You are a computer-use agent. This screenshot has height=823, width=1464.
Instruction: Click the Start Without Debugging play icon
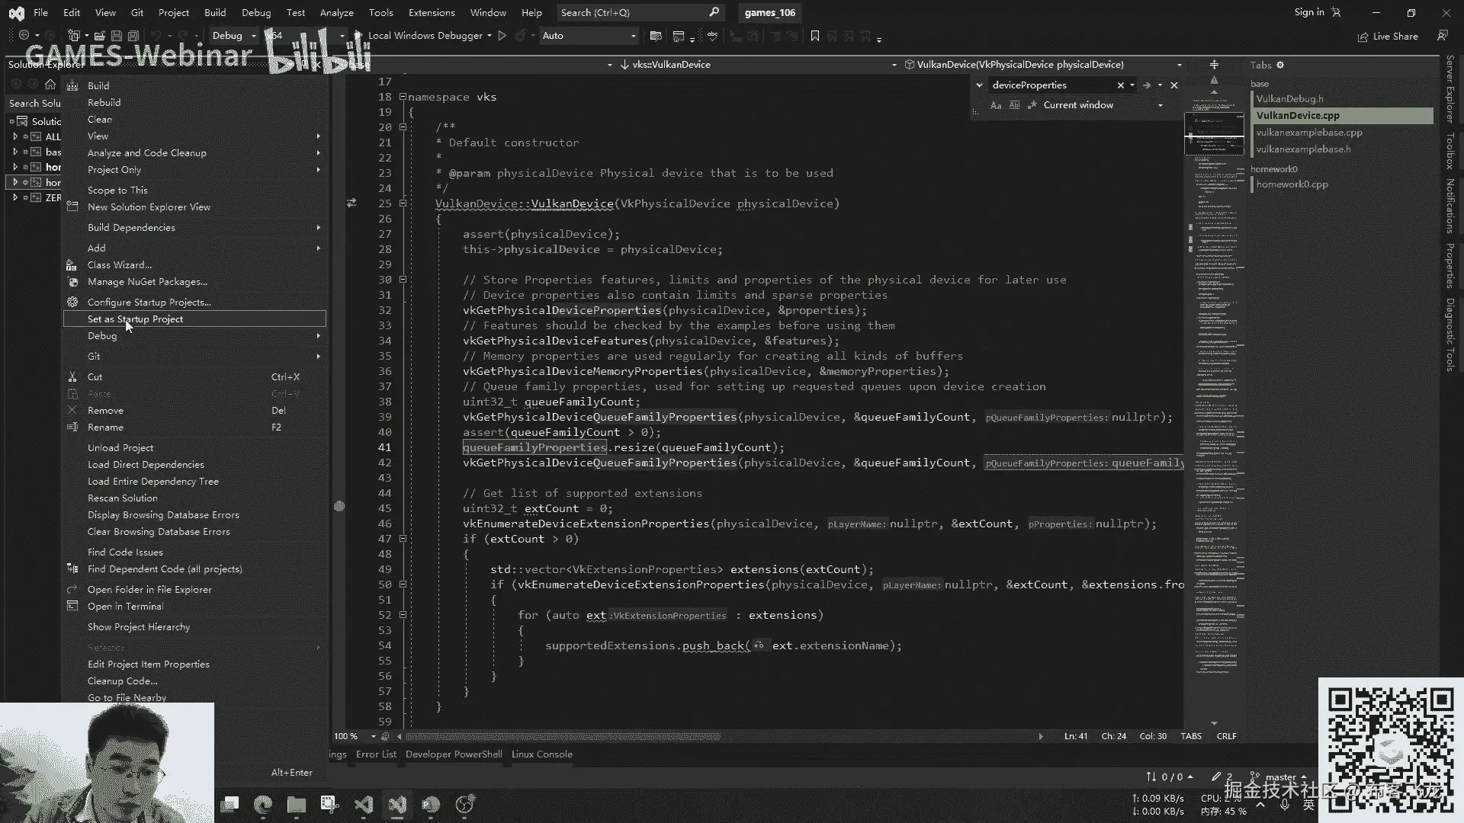(x=502, y=36)
